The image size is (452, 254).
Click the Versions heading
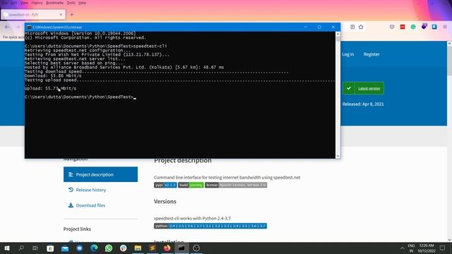(x=165, y=201)
